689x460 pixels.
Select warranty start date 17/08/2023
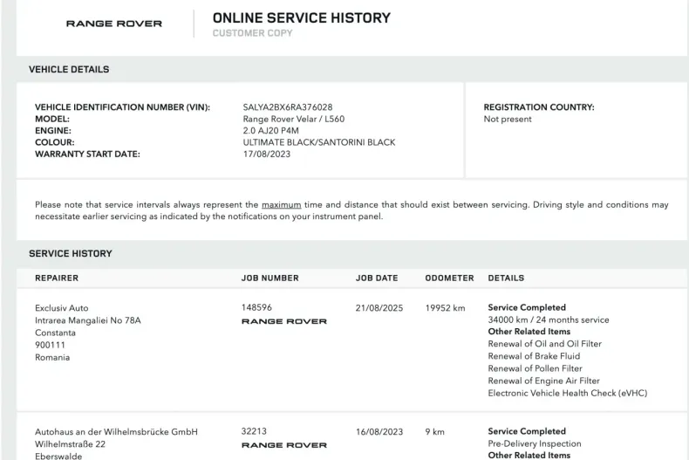[267, 154]
